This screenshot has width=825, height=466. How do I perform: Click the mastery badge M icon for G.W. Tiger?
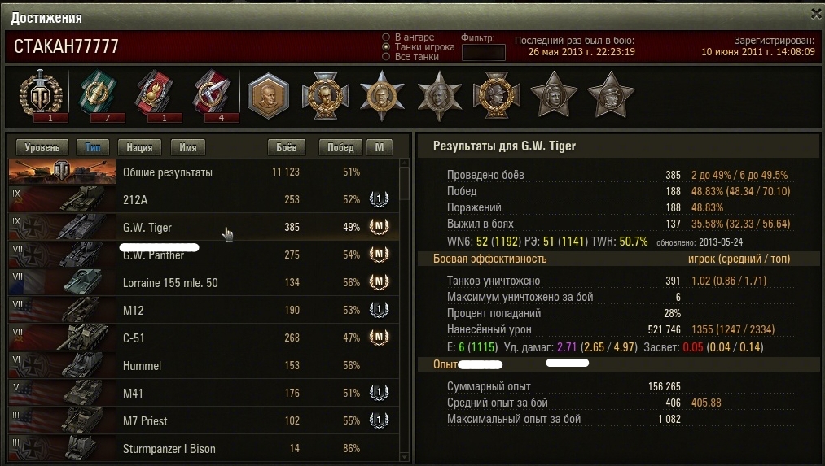pyautogui.click(x=379, y=227)
